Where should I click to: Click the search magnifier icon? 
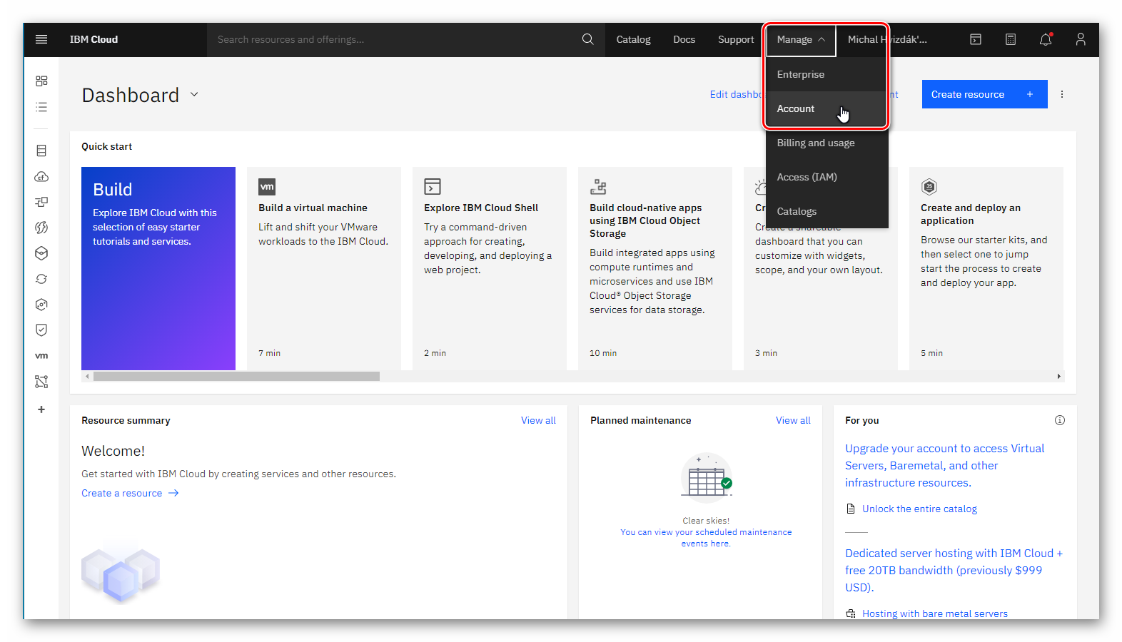(x=587, y=39)
